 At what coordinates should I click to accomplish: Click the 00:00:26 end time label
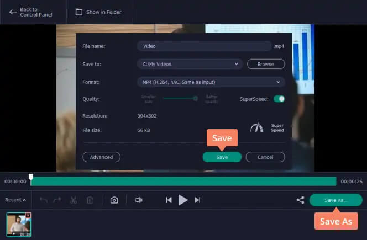pos(352,182)
